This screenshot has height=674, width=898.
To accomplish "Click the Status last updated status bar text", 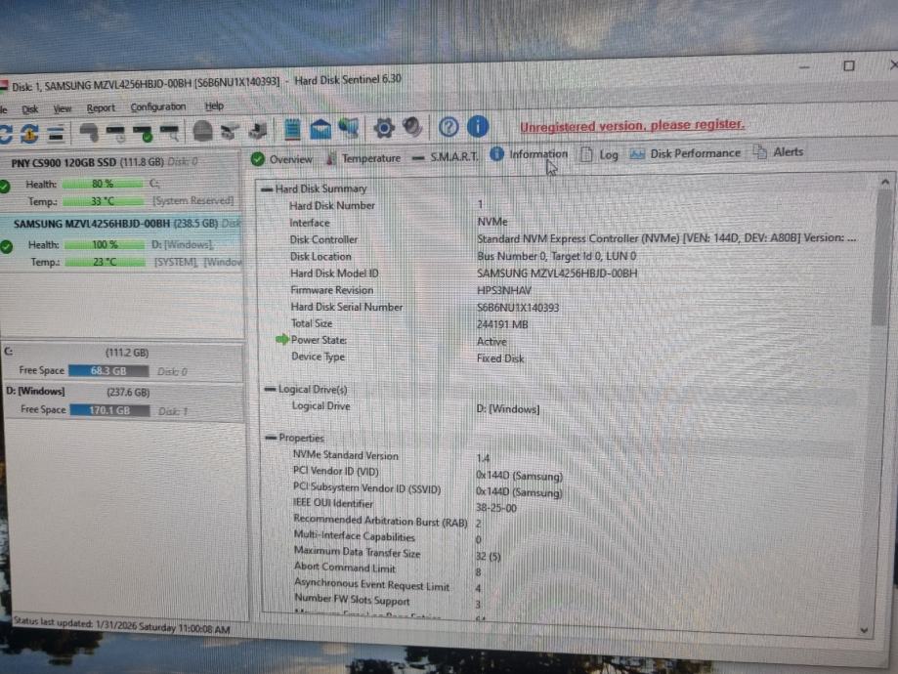I will [x=121, y=625].
